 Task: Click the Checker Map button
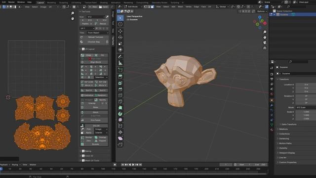[92, 42]
